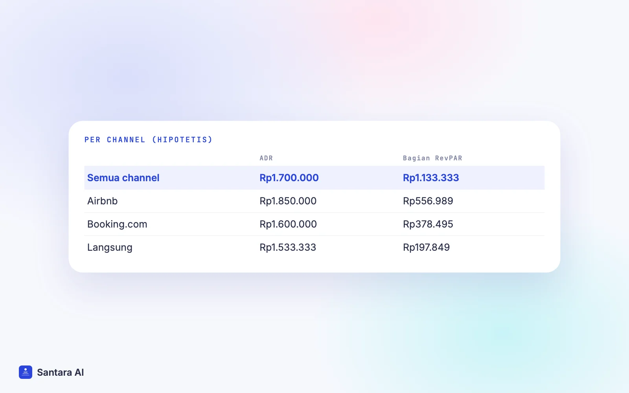Select the PER CHANNEL (HIPOTETIS) heading

coord(148,140)
